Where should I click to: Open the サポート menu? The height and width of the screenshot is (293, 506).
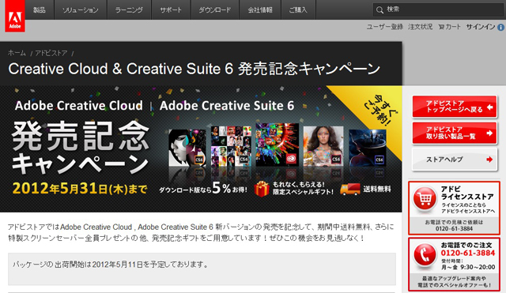click(x=171, y=10)
